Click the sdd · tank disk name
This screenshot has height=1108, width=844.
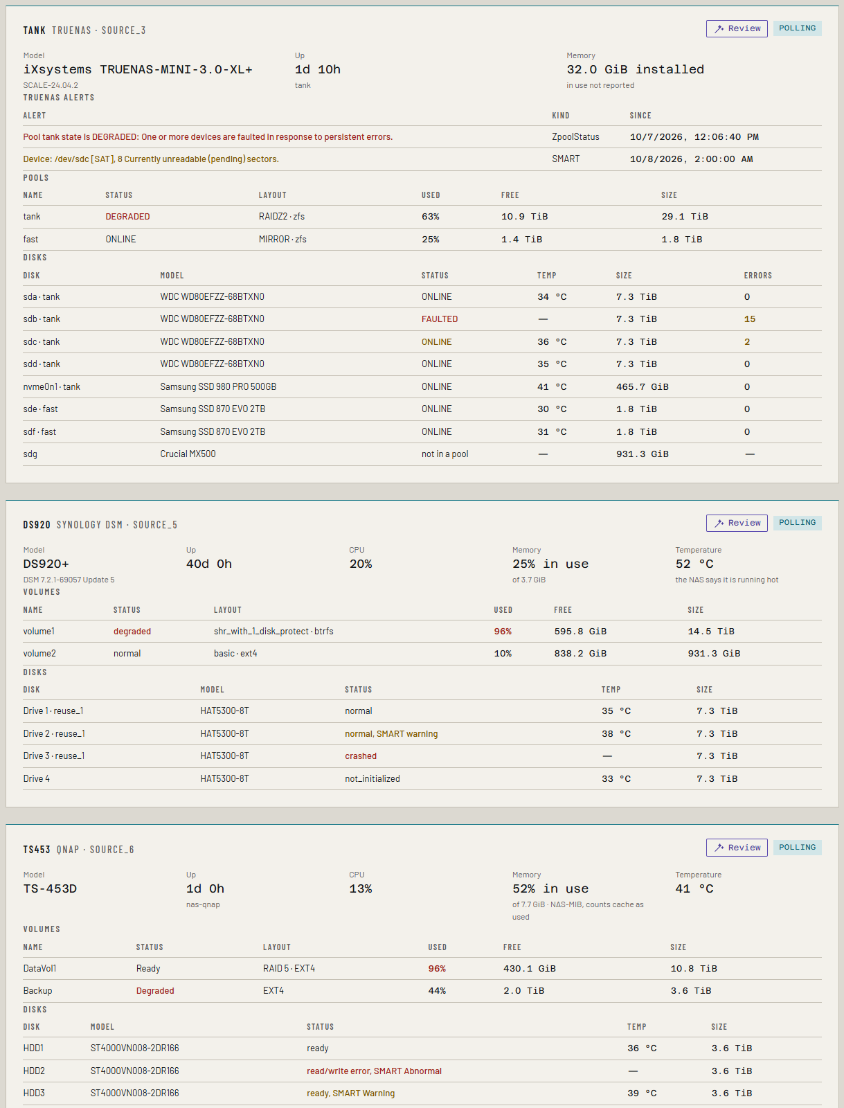pyautogui.click(x=42, y=364)
